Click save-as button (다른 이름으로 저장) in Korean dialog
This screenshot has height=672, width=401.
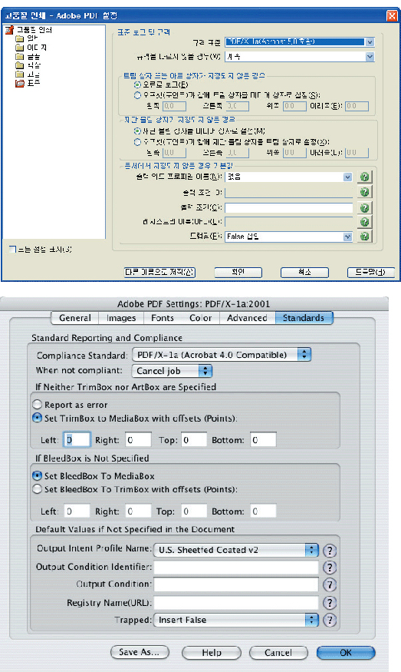[159, 272]
